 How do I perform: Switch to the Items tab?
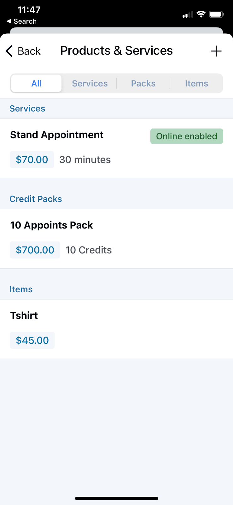196,83
